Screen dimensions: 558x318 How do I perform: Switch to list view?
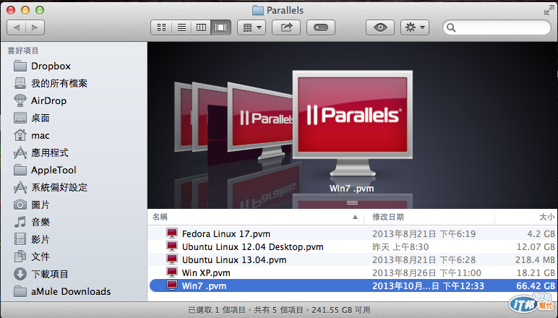click(x=181, y=27)
